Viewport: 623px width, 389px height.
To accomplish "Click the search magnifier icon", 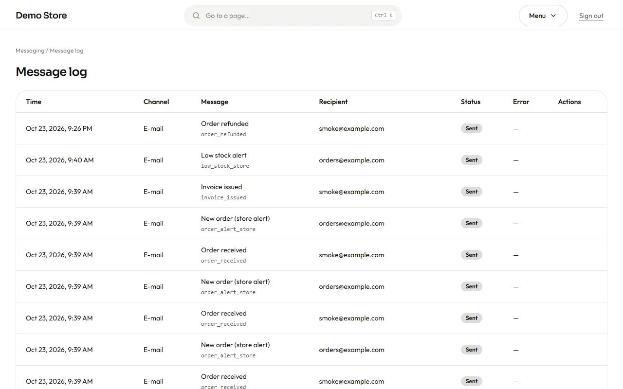I will pos(196,16).
